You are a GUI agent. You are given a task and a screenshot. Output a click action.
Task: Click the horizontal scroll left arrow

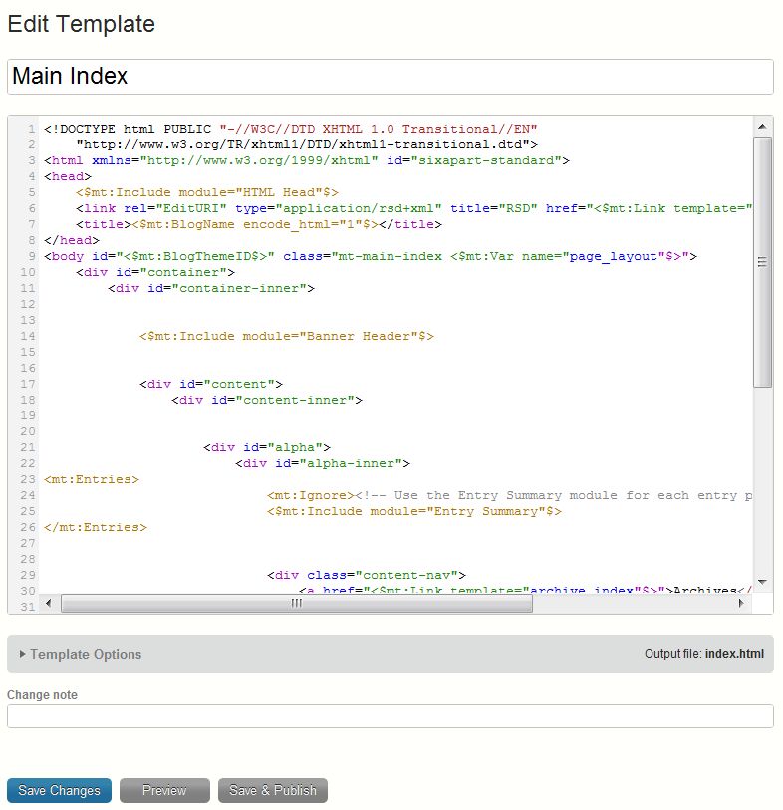coord(49,603)
